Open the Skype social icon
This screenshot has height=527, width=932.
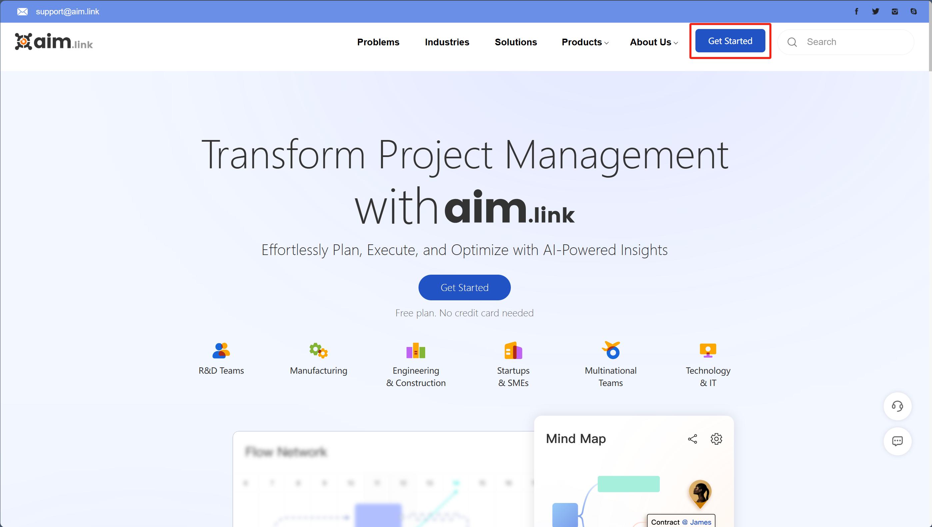click(914, 11)
